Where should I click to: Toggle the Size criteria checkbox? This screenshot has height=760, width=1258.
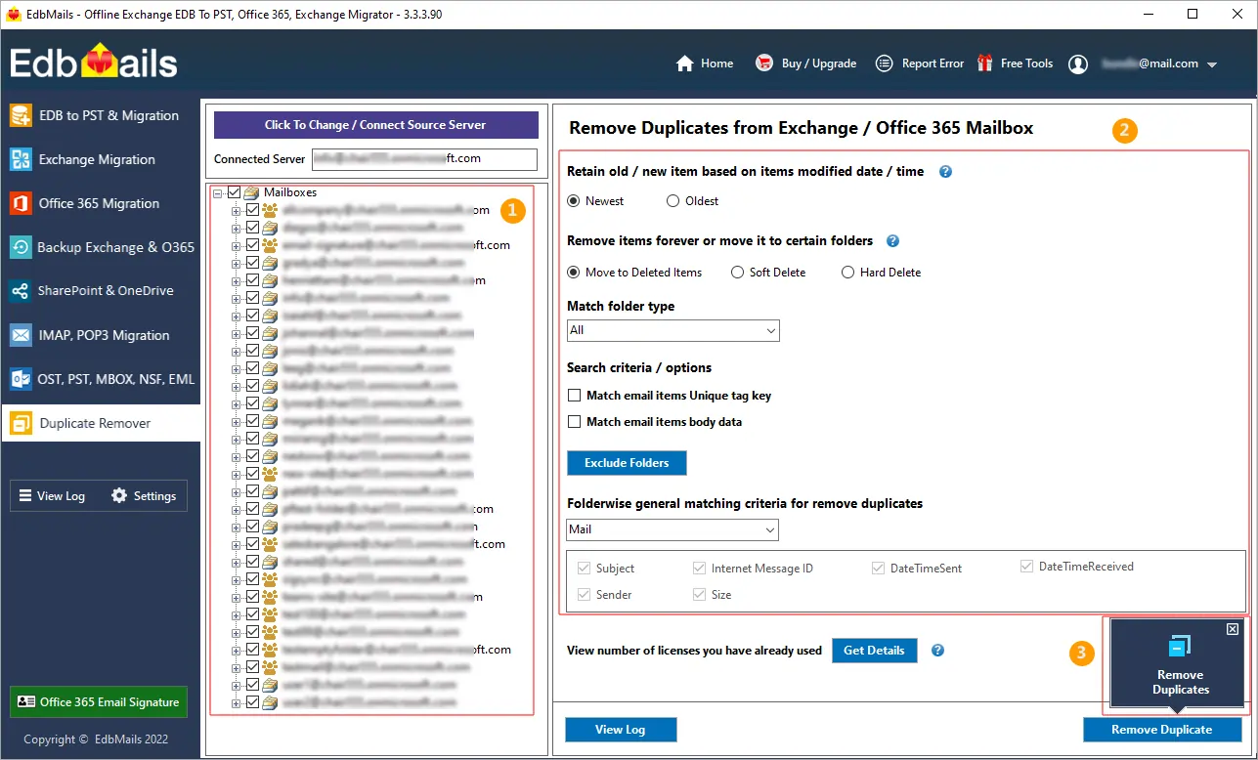coord(699,595)
